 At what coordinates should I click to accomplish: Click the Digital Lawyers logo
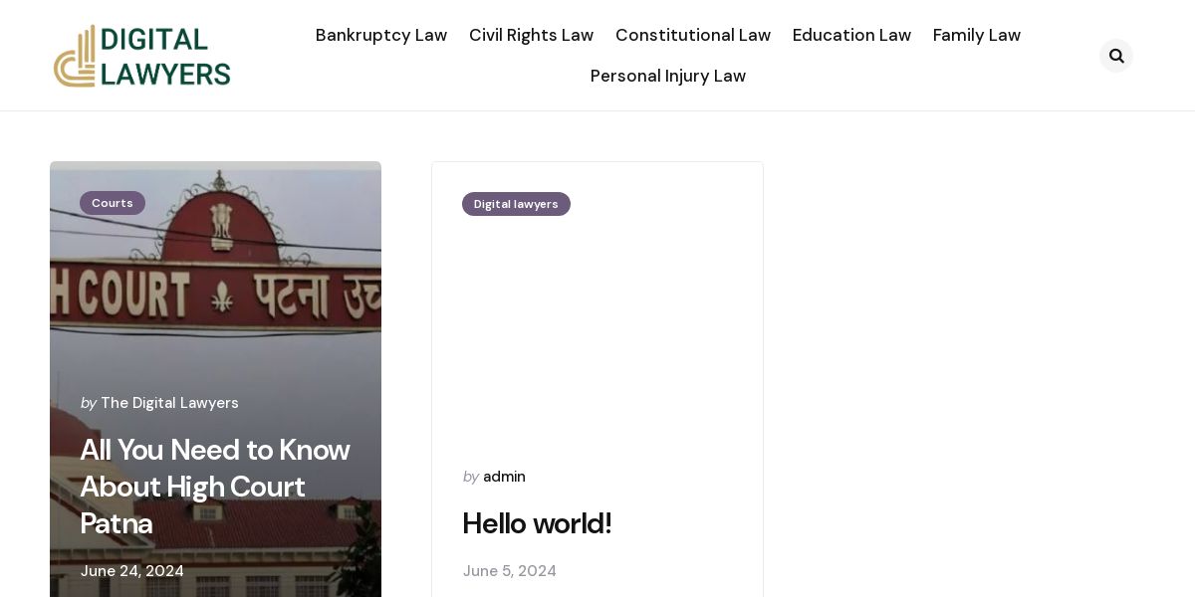click(141, 56)
